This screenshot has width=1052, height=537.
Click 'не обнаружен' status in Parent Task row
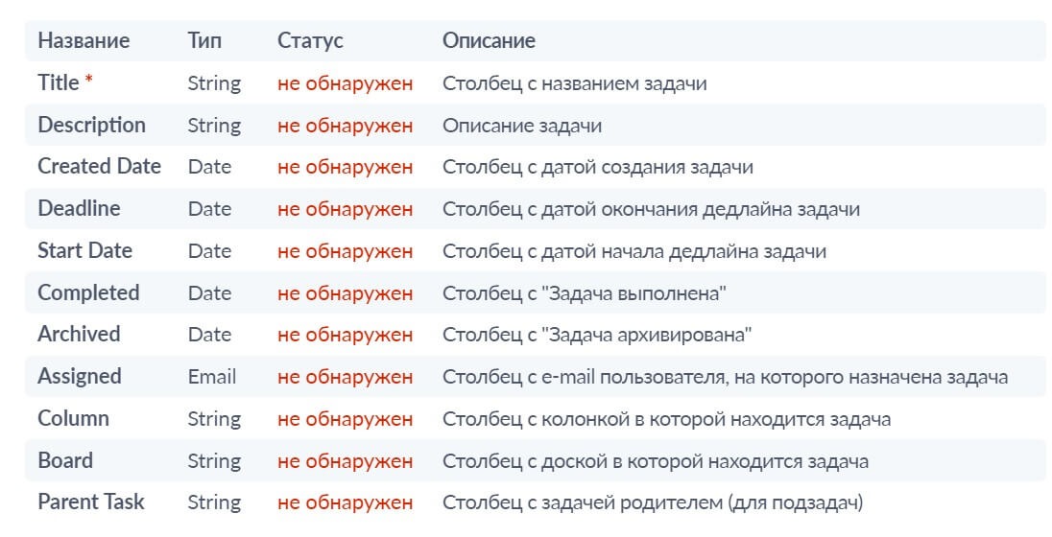pos(345,502)
